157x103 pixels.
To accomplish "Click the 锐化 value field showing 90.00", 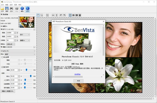I will click(x=14, y=76).
